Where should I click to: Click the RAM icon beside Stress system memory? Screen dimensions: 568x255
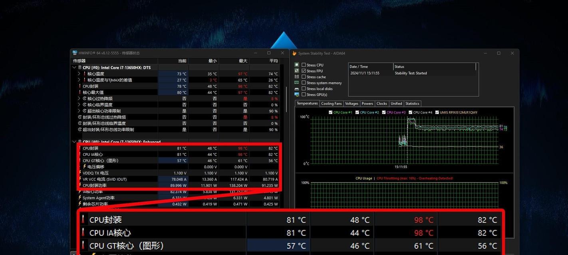tap(297, 82)
